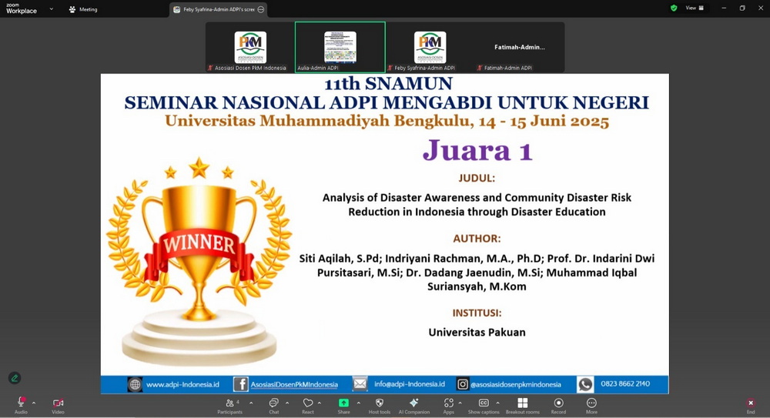
Task: Open Host tools shield icon
Action: [x=380, y=405]
